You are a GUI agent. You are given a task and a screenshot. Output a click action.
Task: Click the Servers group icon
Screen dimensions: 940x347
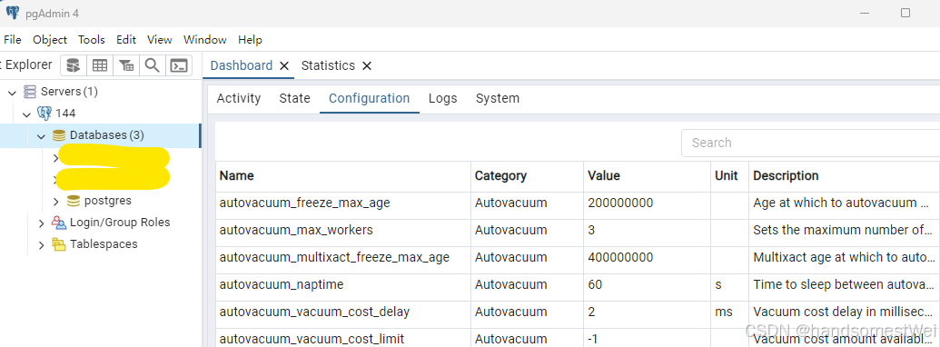click(29, 92)
